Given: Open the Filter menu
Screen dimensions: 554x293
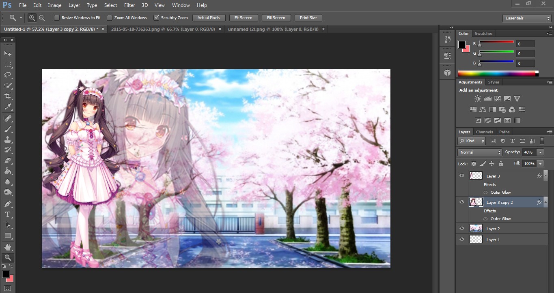Looking at the screenshot, I should (129, 5).
